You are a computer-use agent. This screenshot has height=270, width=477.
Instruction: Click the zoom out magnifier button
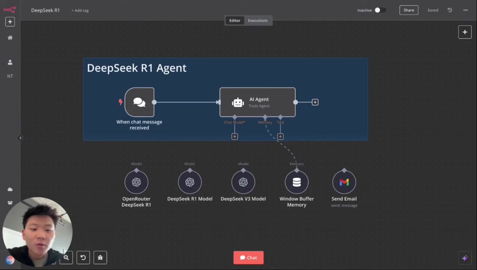click(66, 258)
